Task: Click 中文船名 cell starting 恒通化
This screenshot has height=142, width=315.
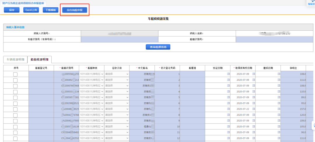Action: click(142, 127)
